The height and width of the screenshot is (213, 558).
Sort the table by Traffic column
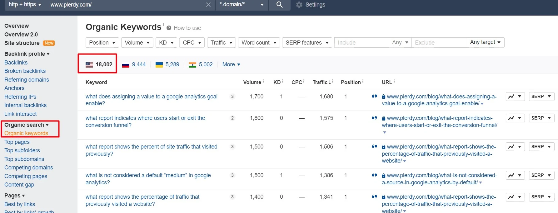[x=321, y=82]
